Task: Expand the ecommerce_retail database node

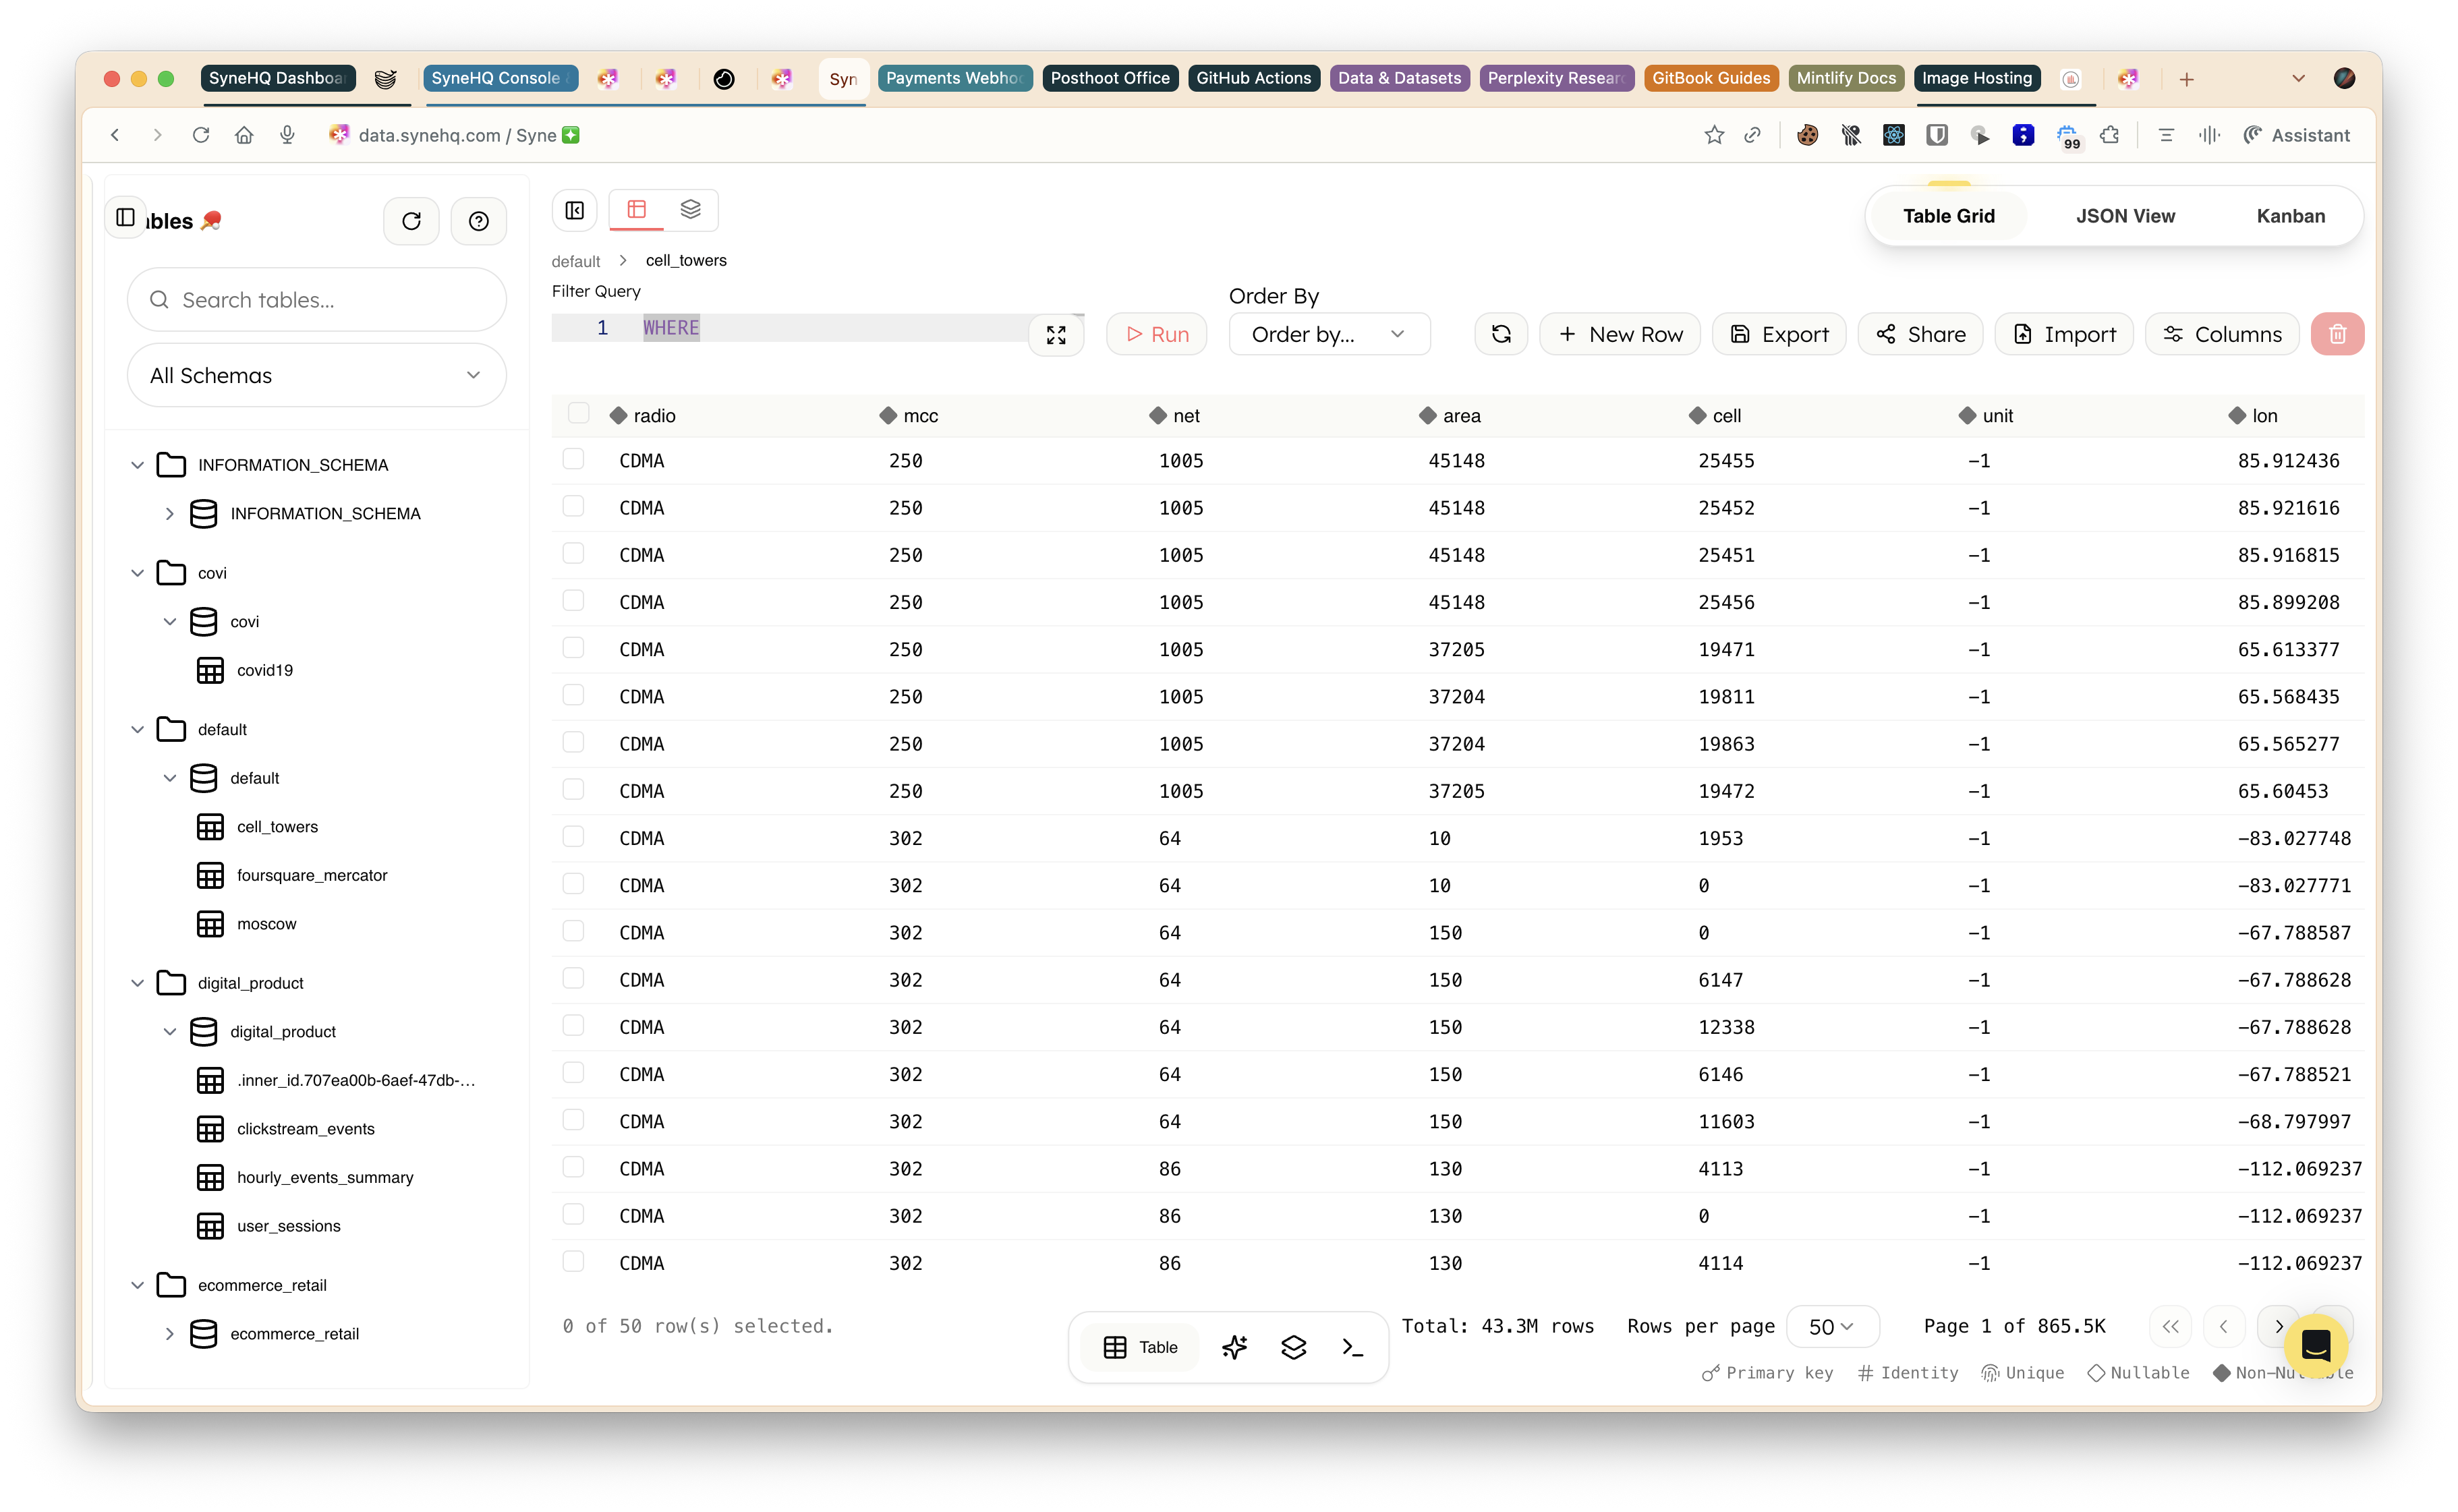Action: [170, 1333]
